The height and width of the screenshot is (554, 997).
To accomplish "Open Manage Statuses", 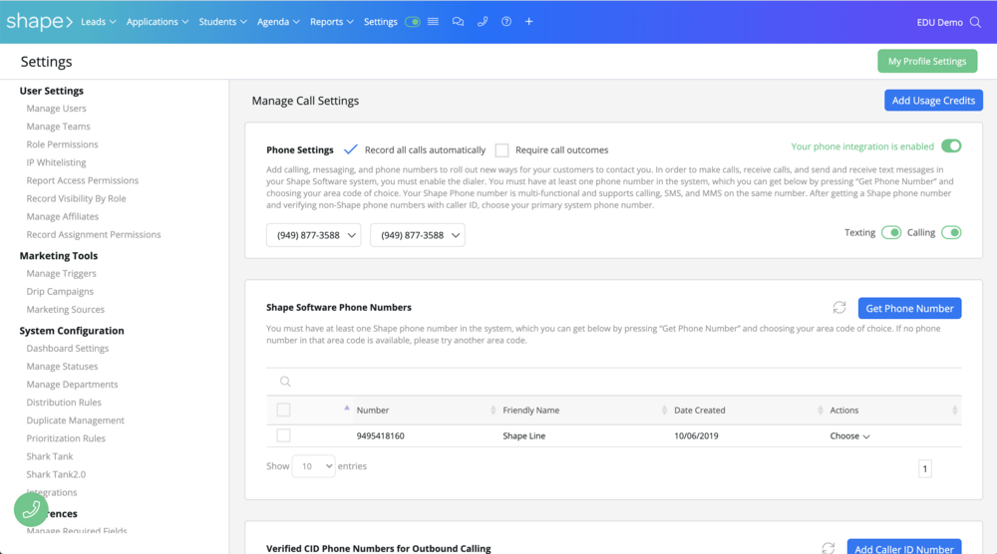I will [62, 367].
